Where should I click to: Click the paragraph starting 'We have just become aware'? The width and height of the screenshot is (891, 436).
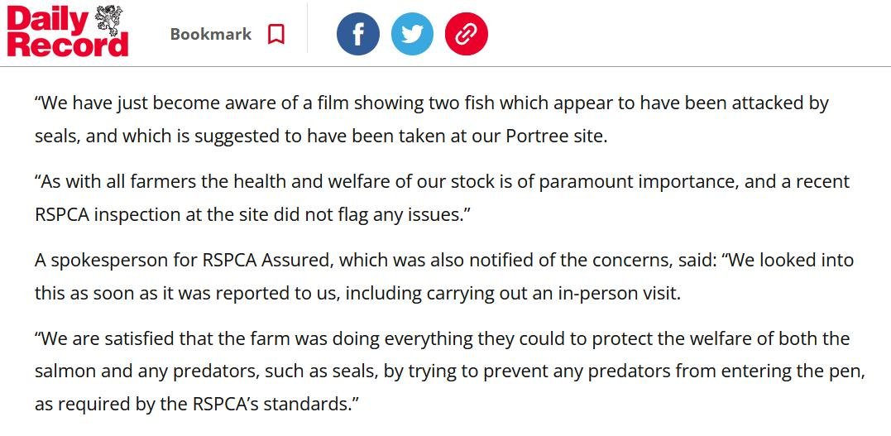(x=430, y=119)
